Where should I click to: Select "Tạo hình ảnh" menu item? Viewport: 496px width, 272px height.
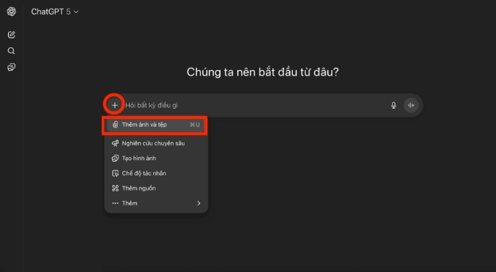(x=156, y=158)
